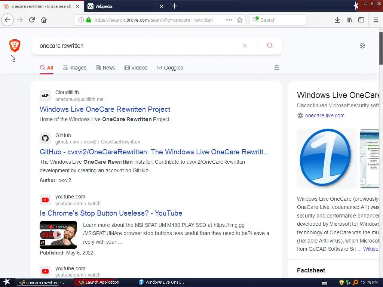
Task: Open Brave Search settings gear
Action: click(x=362, y=46)
